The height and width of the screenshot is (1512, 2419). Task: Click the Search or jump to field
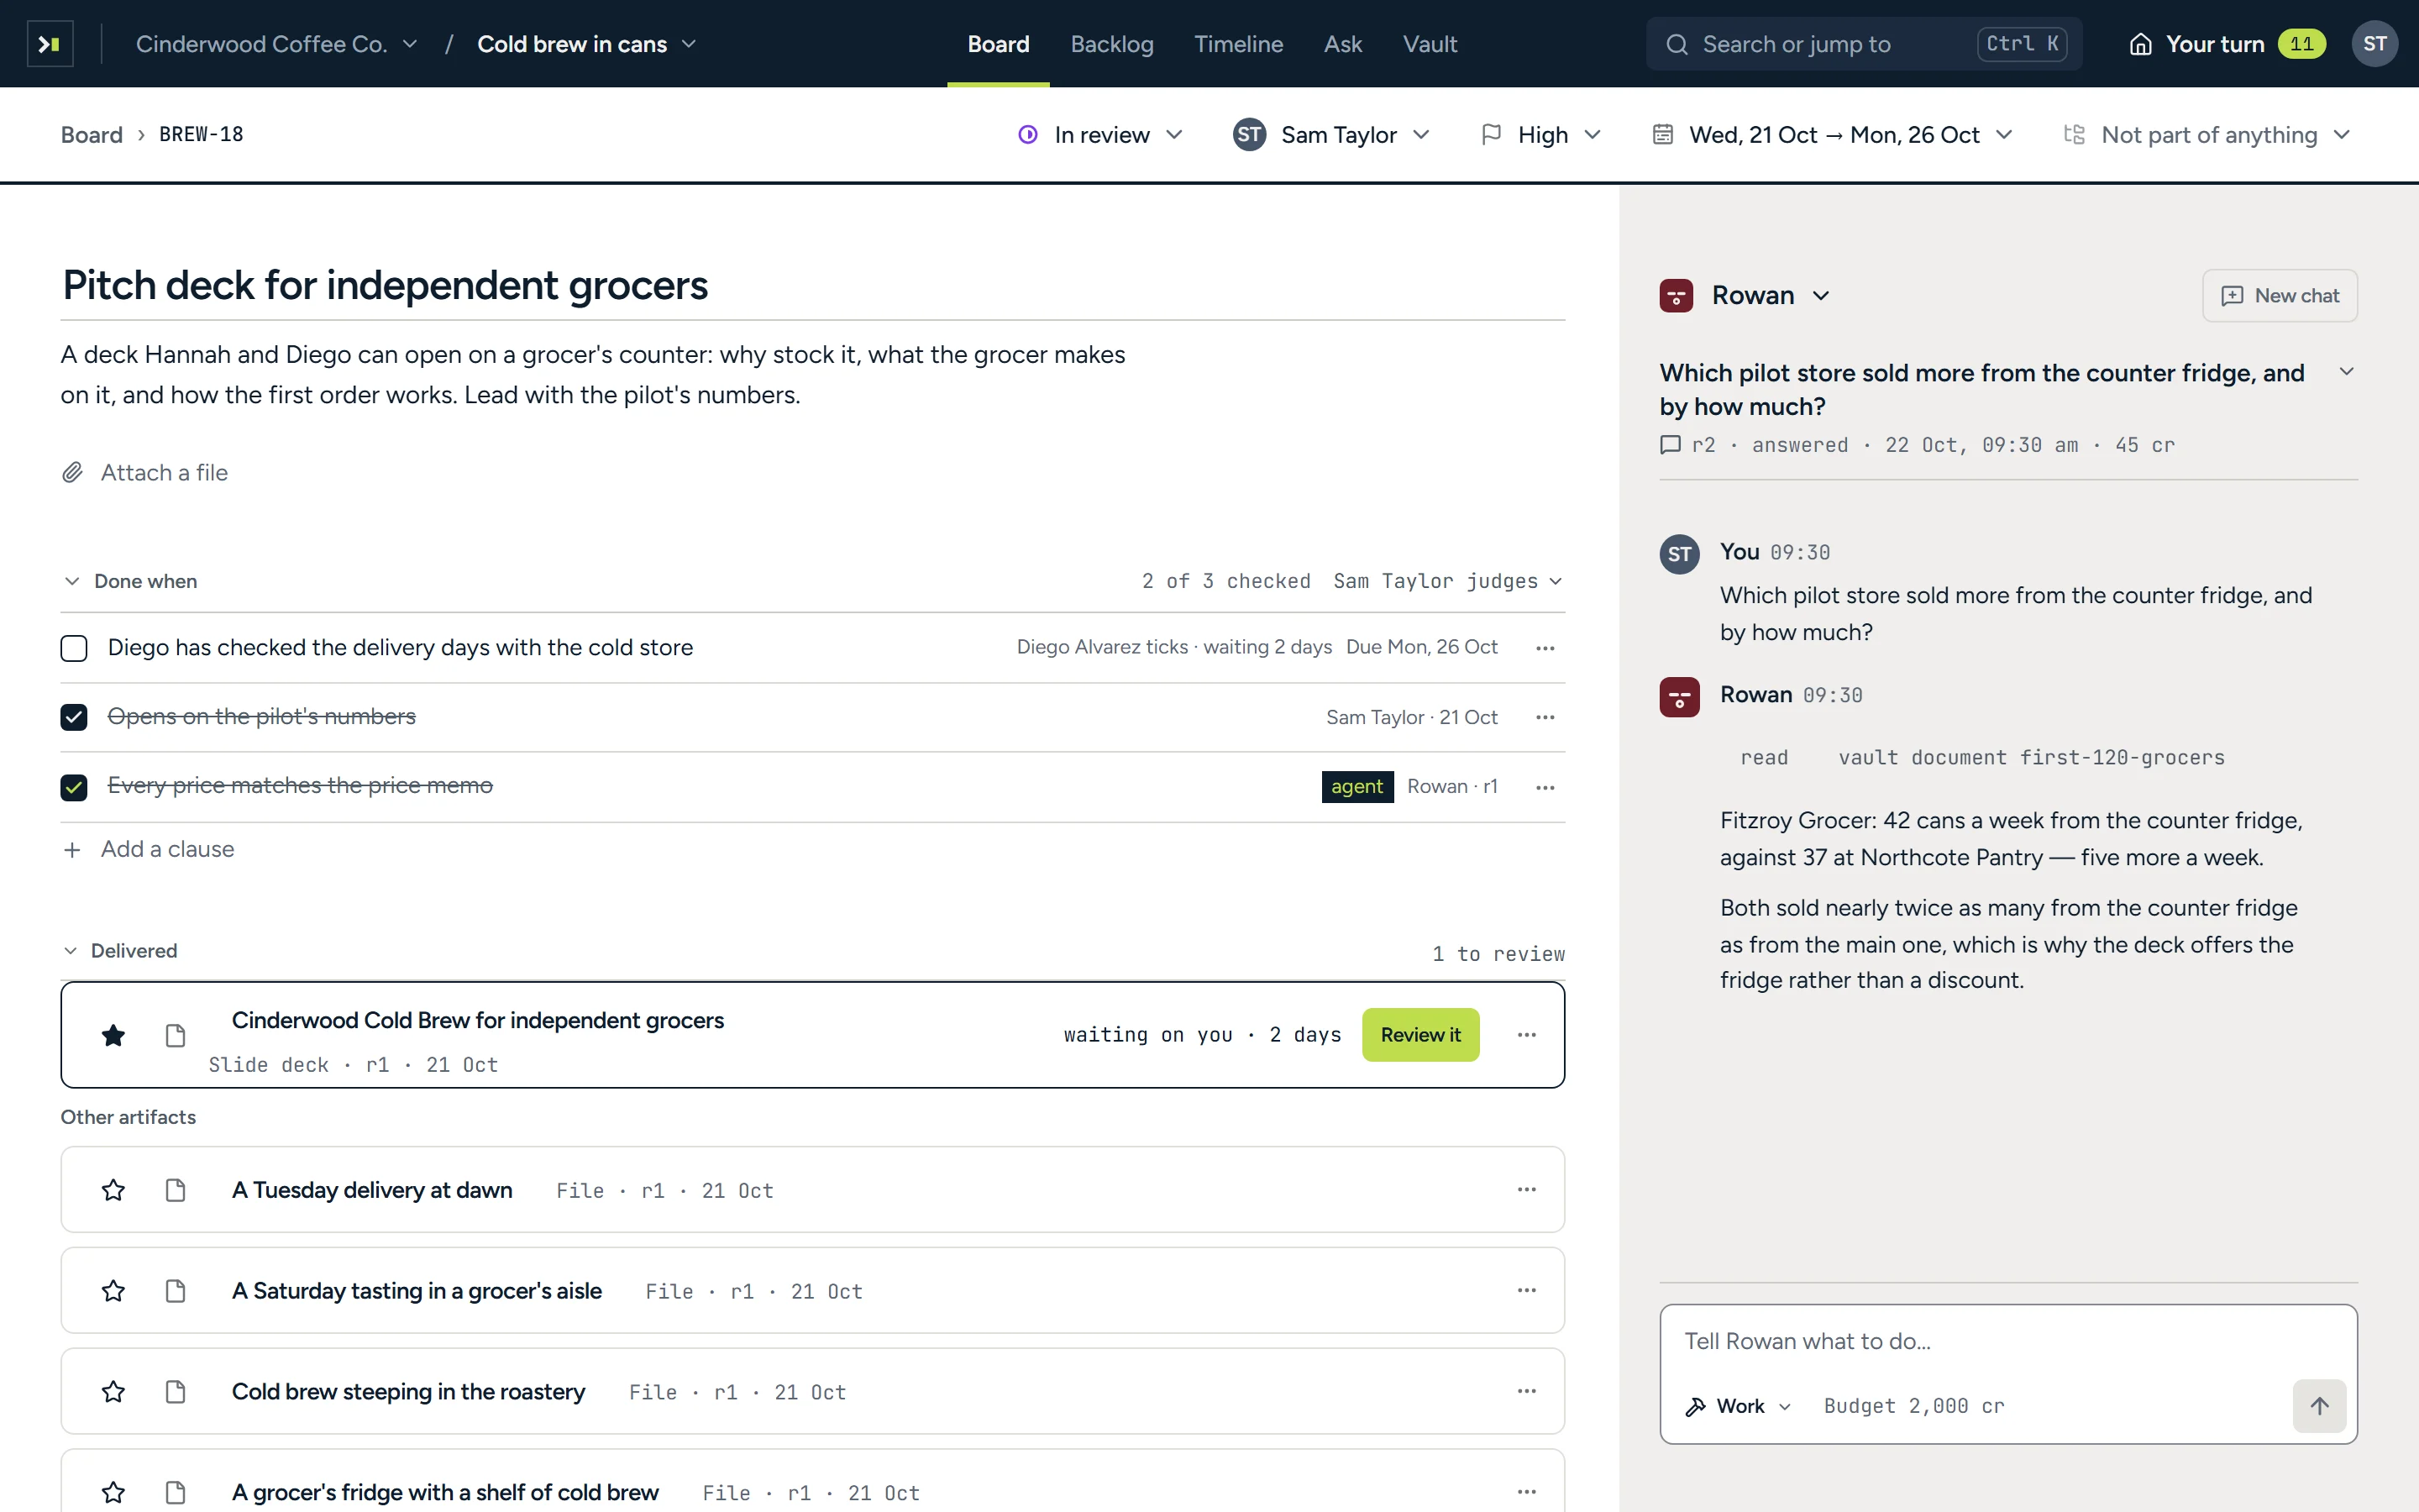(x=1863, y=44)
